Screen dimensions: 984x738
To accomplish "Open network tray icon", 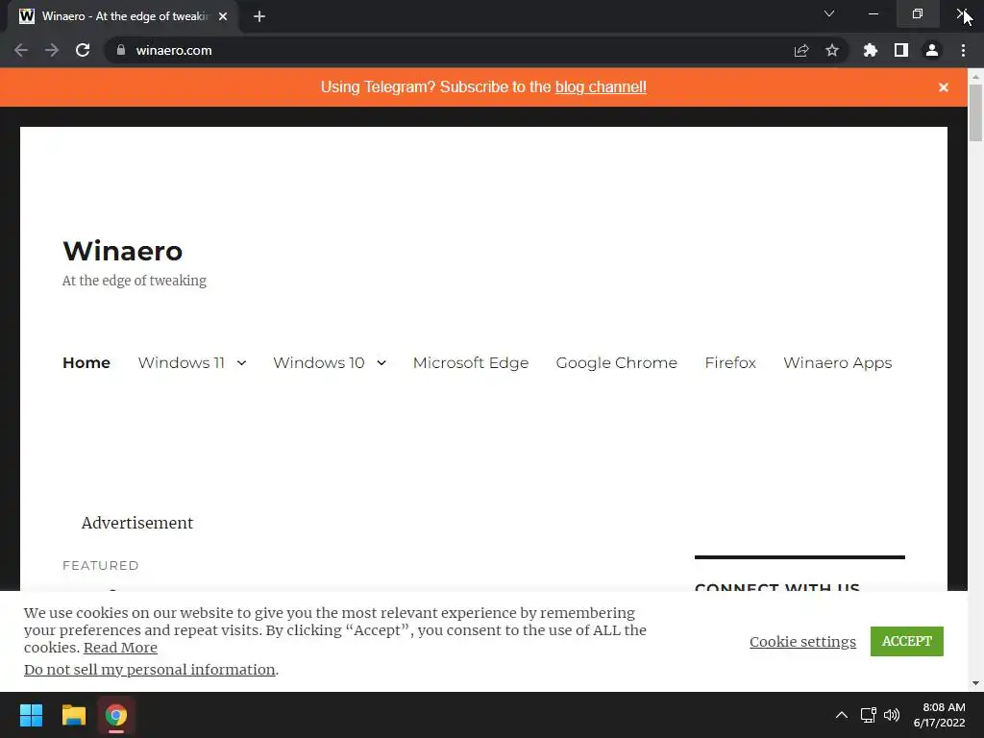I will click(x=869, y=715).
